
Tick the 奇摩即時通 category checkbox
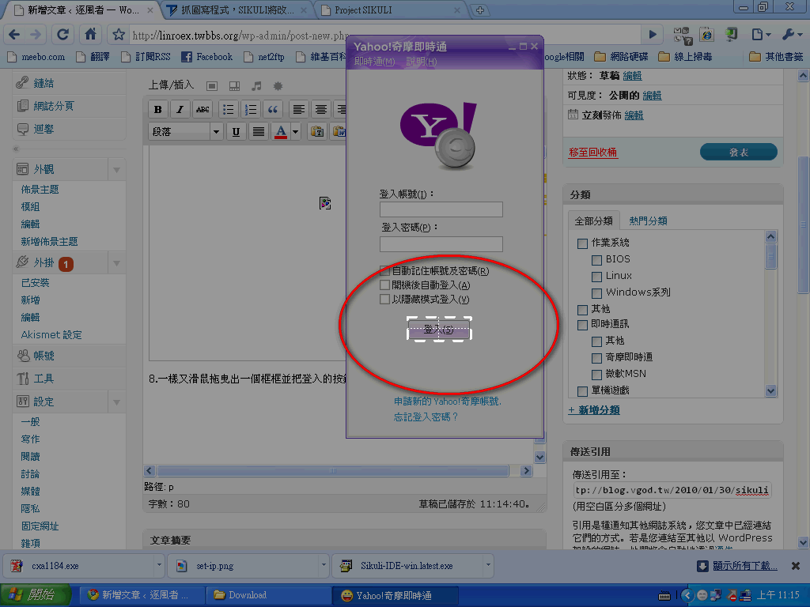[596, 358]
